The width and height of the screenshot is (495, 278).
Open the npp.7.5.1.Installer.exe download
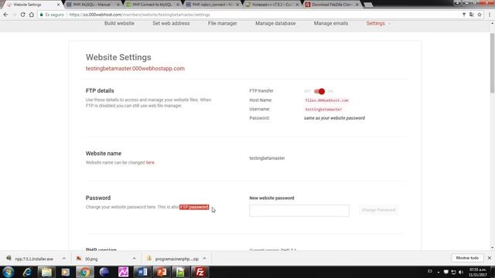34,259
